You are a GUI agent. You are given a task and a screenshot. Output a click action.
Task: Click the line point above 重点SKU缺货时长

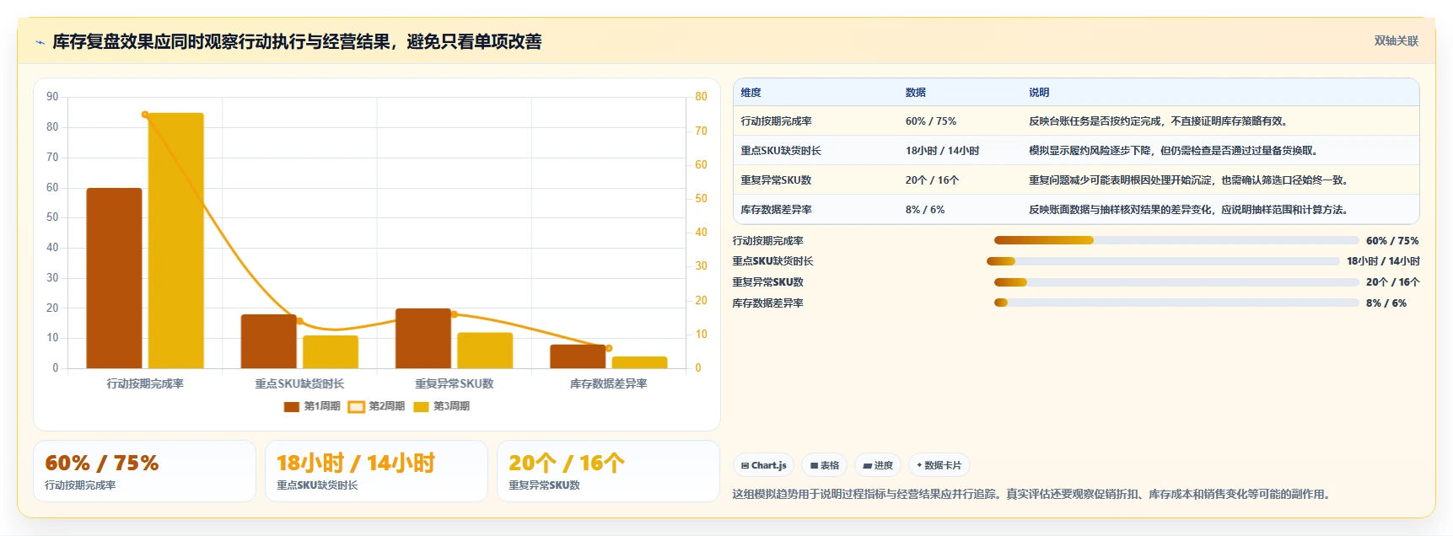pos(299,321)
